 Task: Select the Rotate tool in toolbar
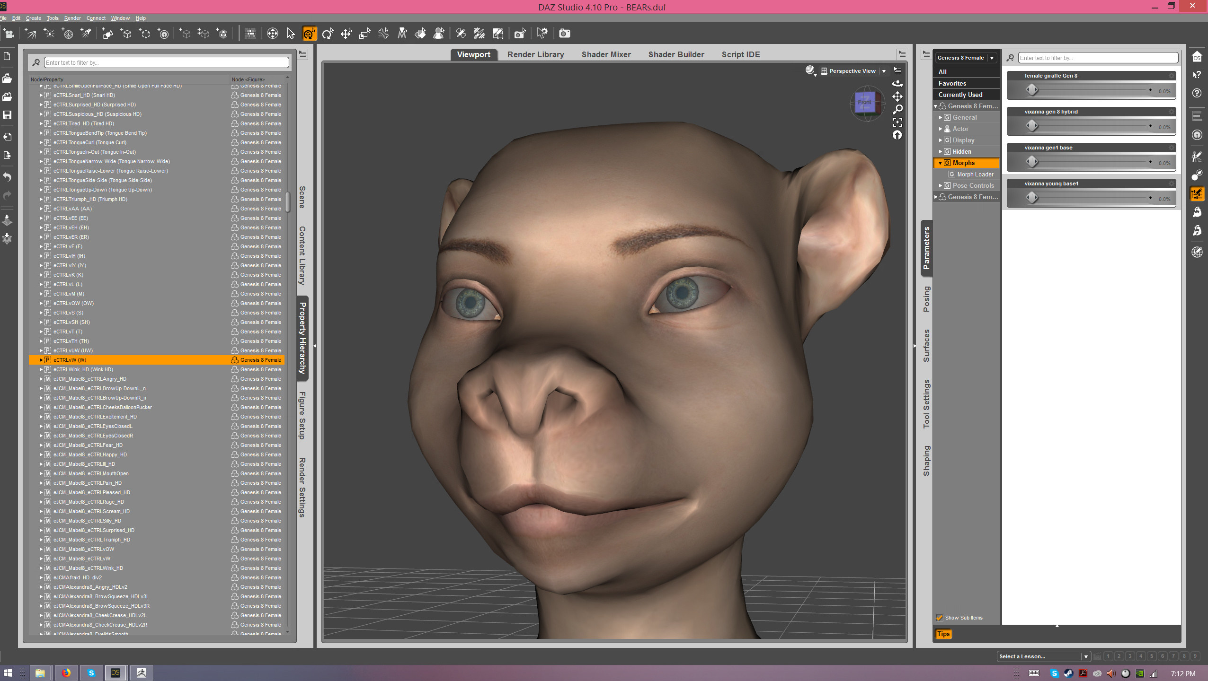tap(328, 34)
